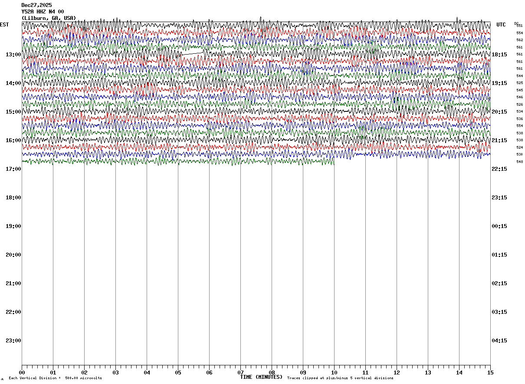
Task: Click the DC offset value 536
Action: pos(519,119)
